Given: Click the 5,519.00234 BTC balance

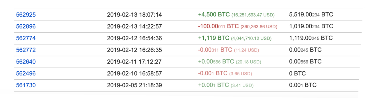Looking at the screenshot, I should coord(311,15).
